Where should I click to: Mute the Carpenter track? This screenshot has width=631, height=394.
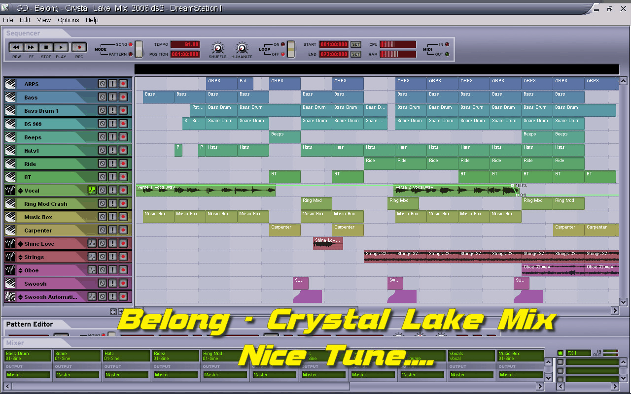pyautogui.click(x=103, y=230)
